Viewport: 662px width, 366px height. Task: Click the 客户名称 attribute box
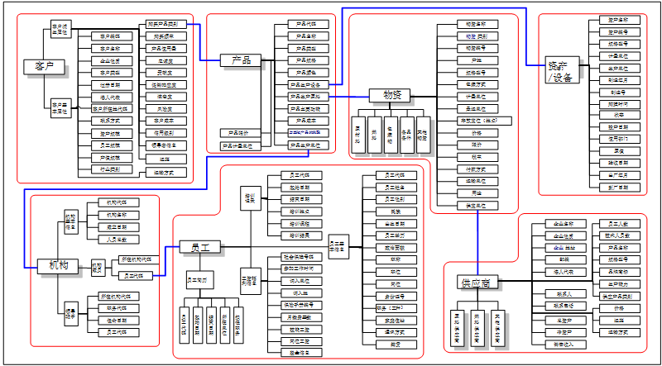113,49
